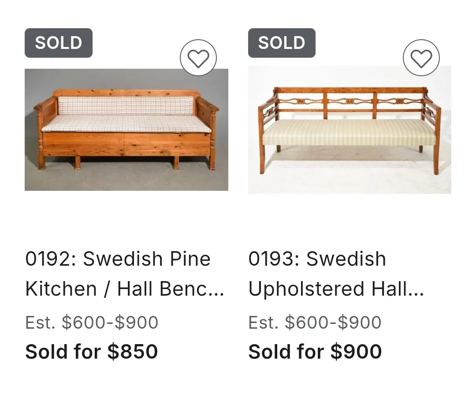Click the checkered back cushion in pine bench photo
The height and width of the screenshot is (397, 476).
126,105
